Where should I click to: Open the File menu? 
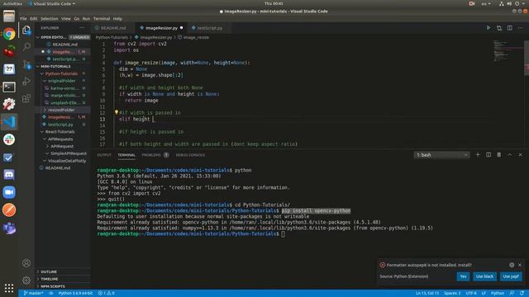click(x=23, y=18)
